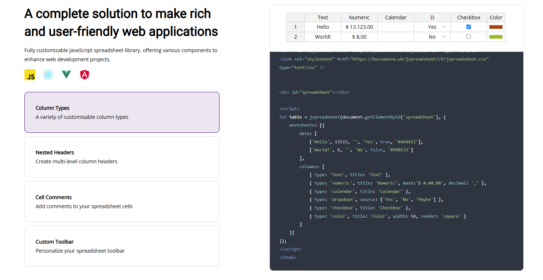Click the Angular red shield icon
This screenshot has width=543, height=280.
point(85,75)
